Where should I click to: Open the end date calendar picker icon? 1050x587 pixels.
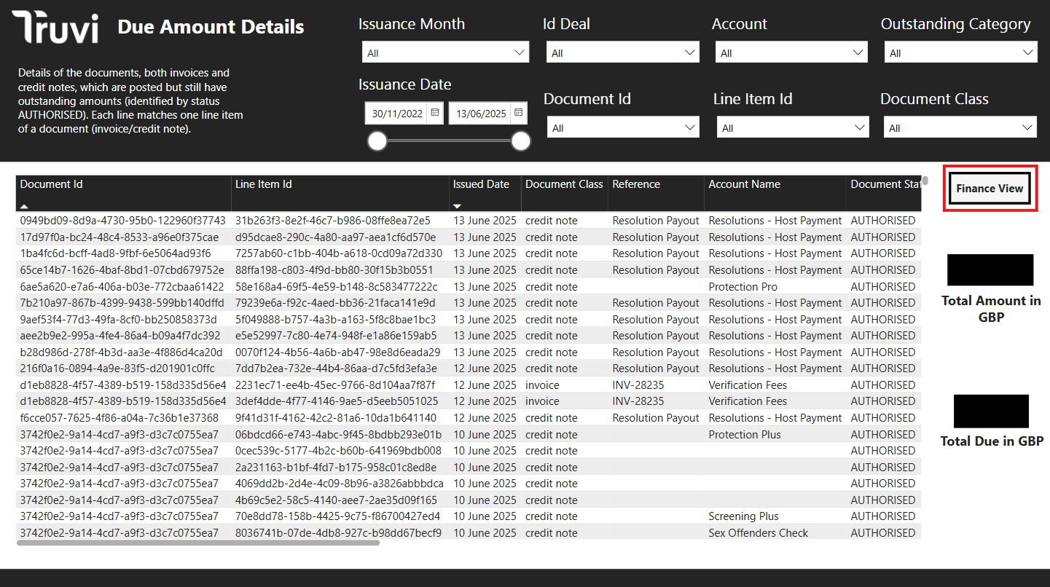518,113
